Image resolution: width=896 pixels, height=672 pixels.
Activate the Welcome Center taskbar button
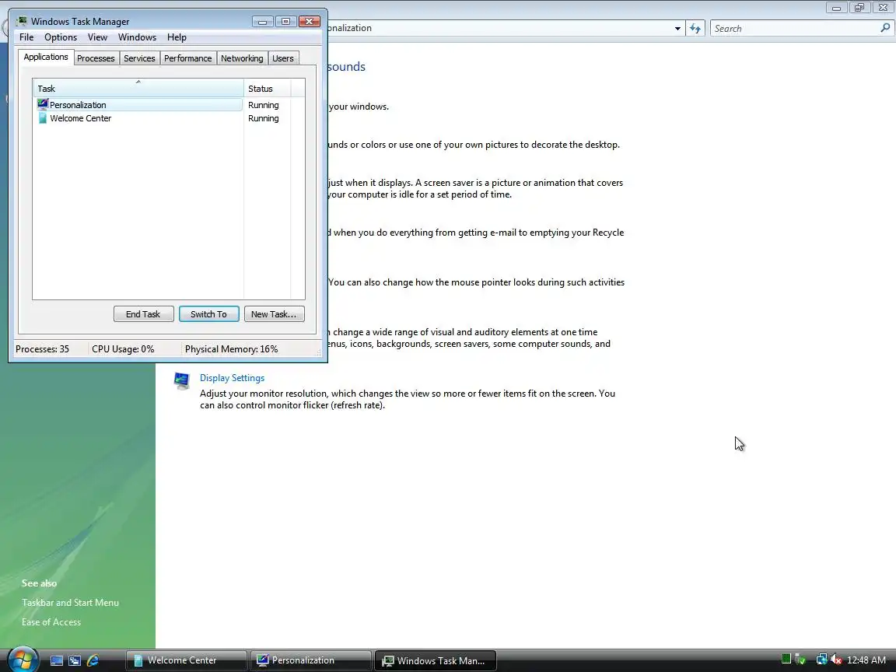point(187,660)
